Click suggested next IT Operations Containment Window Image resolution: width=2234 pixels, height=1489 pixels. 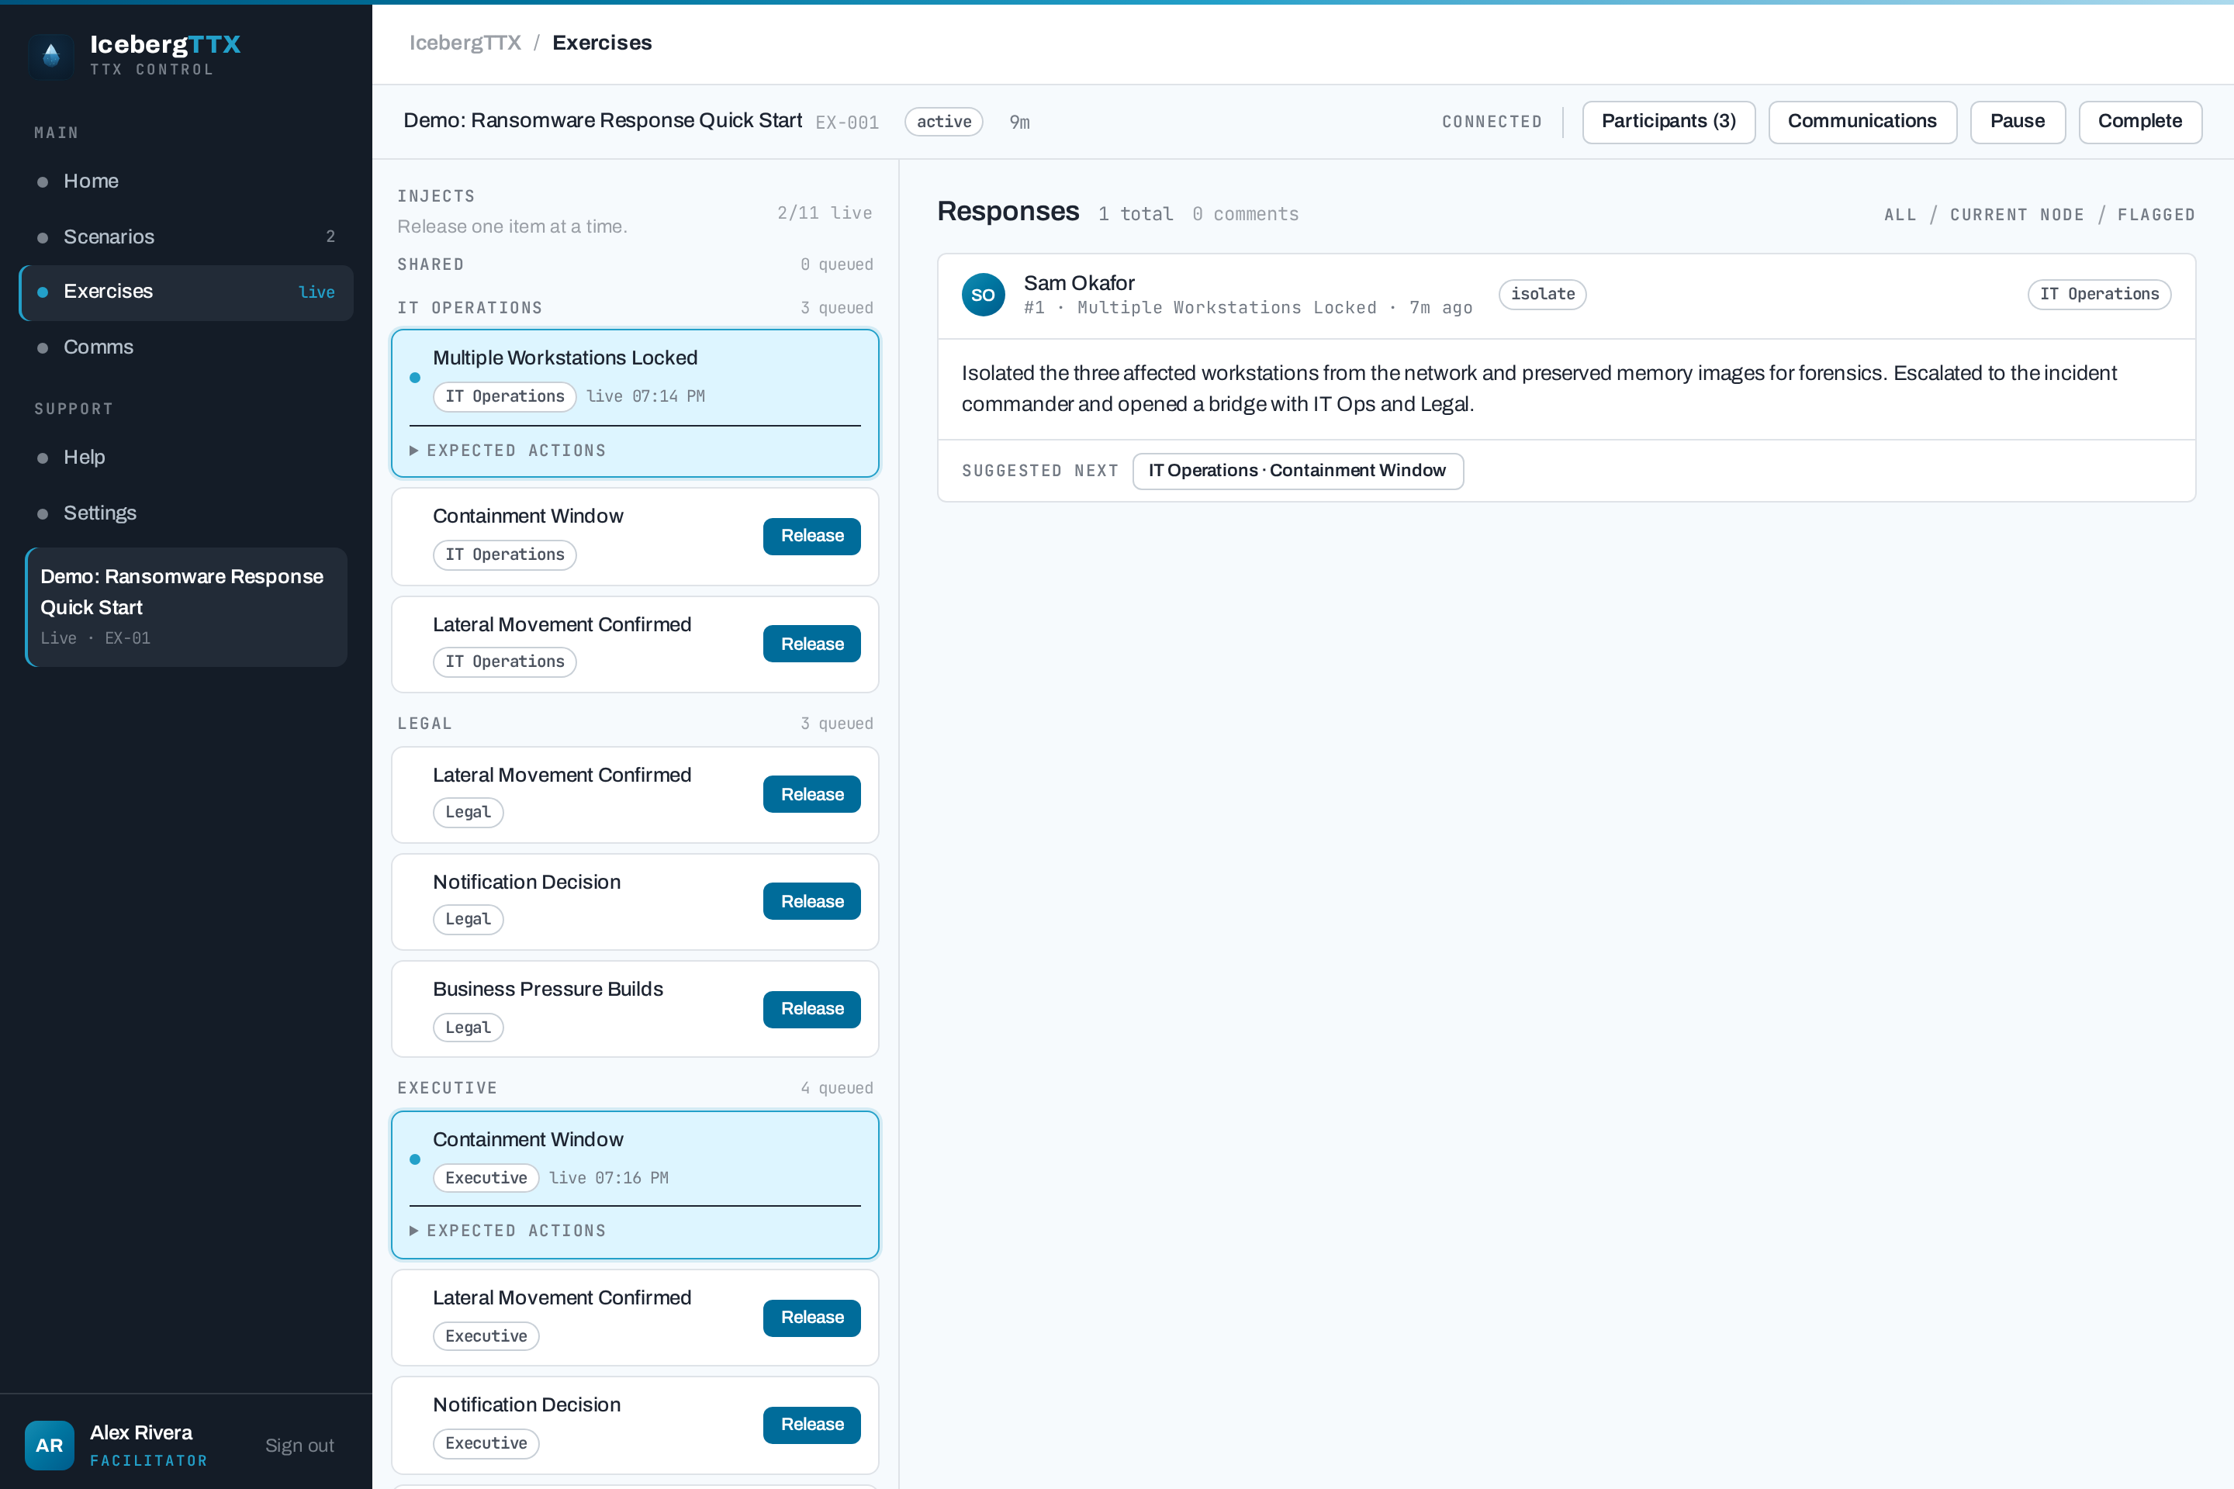(x=1298, y=471)
